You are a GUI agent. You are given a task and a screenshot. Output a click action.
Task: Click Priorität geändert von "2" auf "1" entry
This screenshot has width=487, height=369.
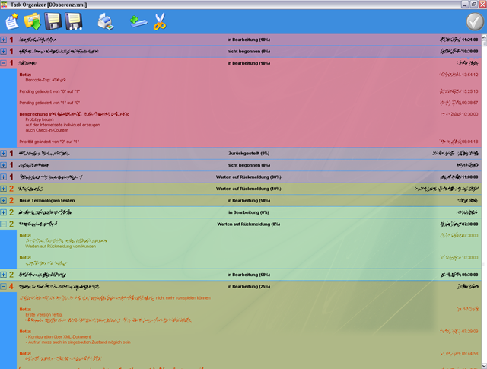click(49, 142)
